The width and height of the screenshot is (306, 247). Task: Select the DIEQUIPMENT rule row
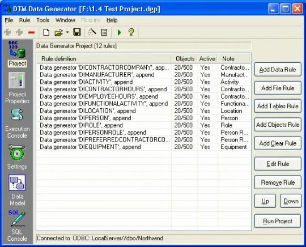click(x=143, y=147)
